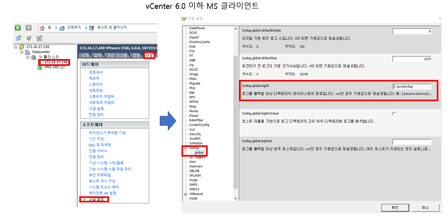
Task: Open the 시작 tab
Action: tap(85, 55)
